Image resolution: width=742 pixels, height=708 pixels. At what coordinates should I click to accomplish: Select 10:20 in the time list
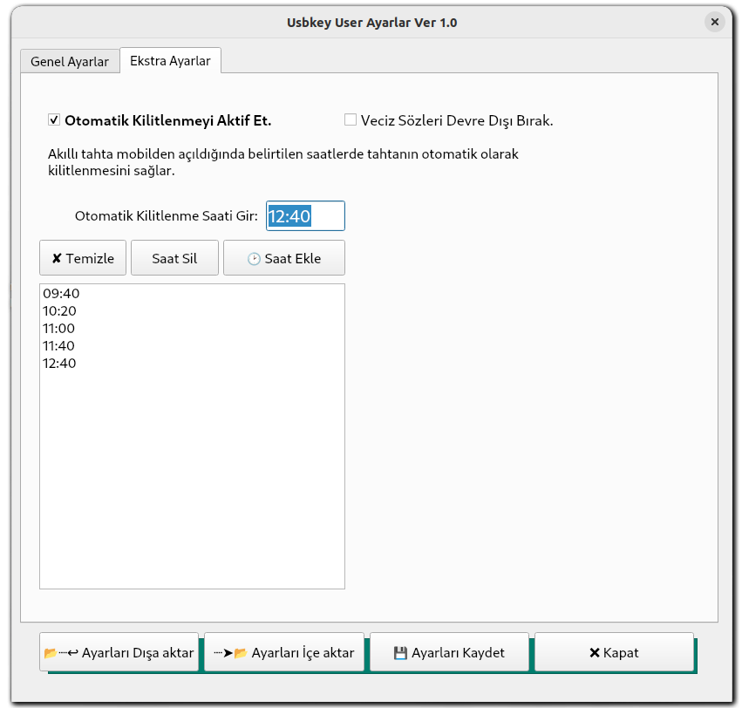[61, 311]
